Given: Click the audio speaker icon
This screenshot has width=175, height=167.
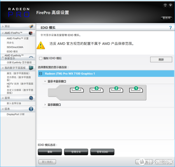Looking at the screenshot, I should [x=31, y=98].
